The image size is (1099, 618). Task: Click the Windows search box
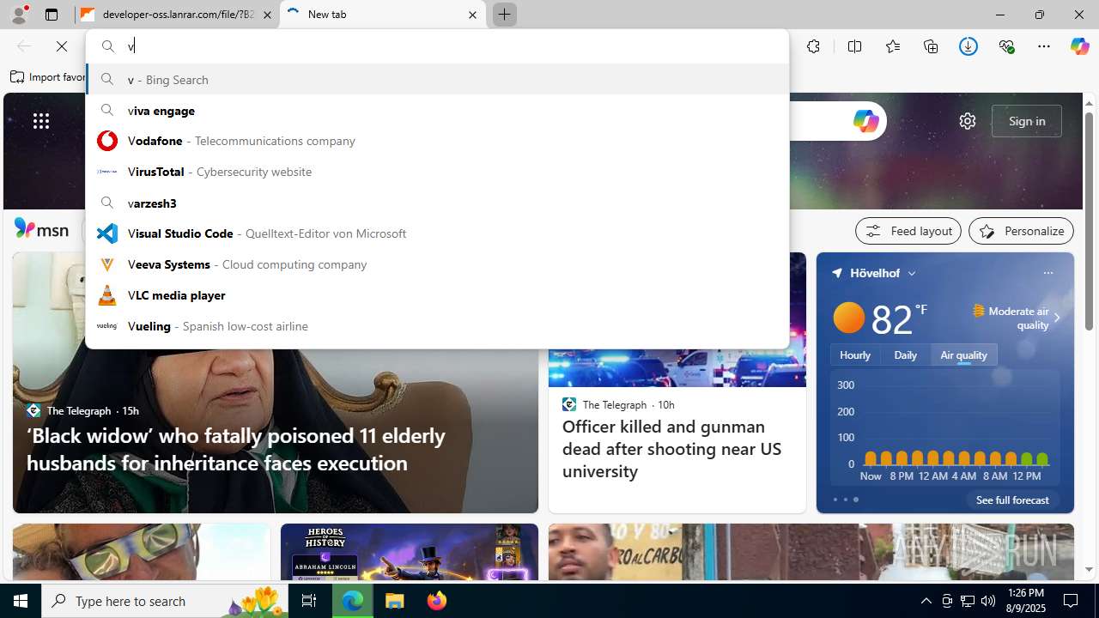click(x=166, y=601)
